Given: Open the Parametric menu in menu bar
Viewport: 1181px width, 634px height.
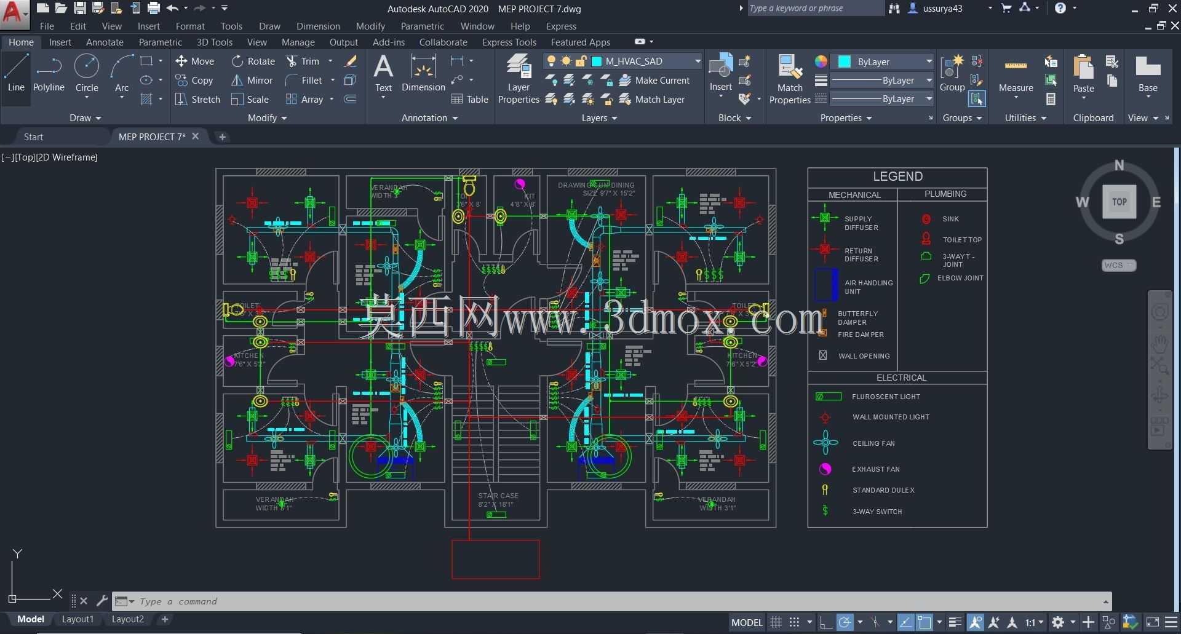Looking at the screenshot, I should pyautogui.click(x=422, y=26).
